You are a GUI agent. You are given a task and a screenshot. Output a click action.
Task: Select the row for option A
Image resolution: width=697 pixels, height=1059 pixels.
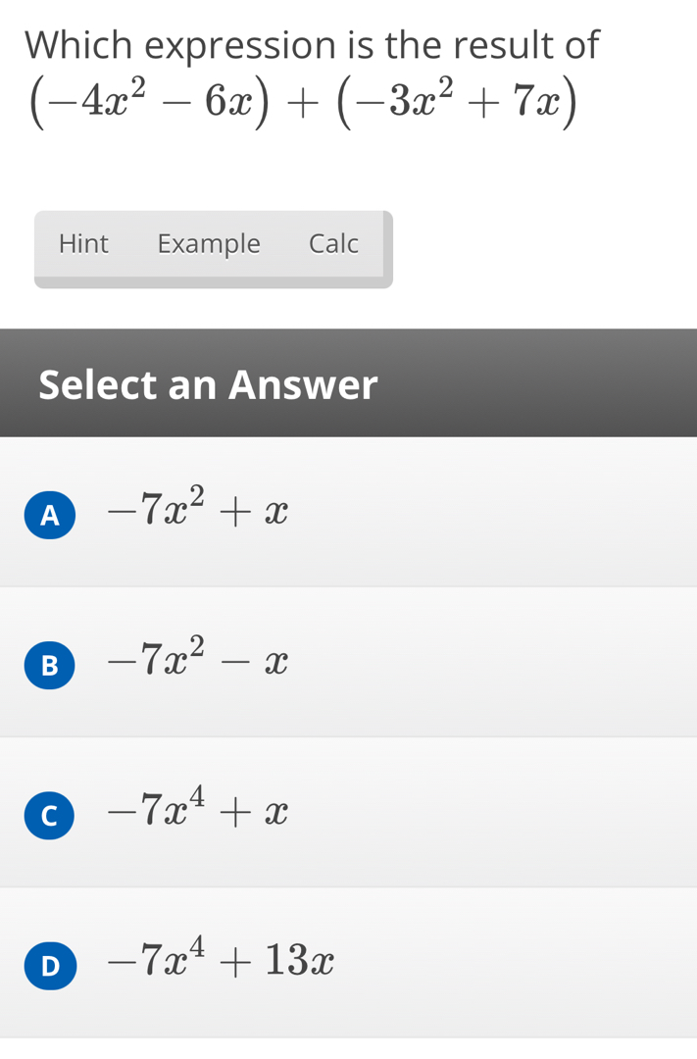click(348, 511)
